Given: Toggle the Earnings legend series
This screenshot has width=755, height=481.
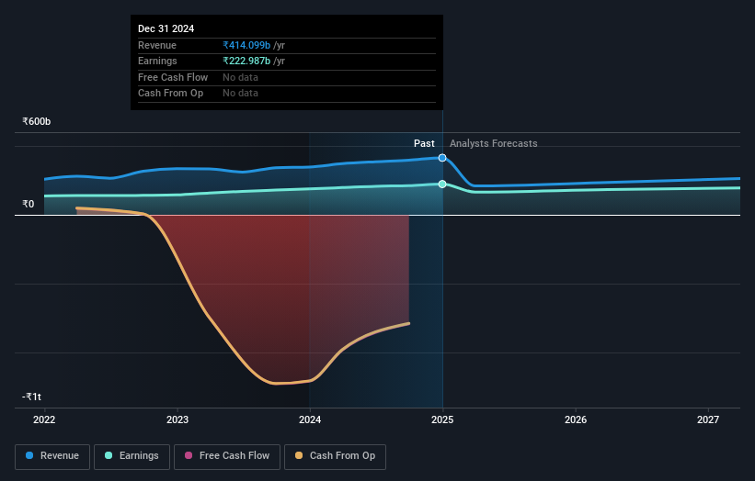Looking at the screenshot, I should pos(132,456).
